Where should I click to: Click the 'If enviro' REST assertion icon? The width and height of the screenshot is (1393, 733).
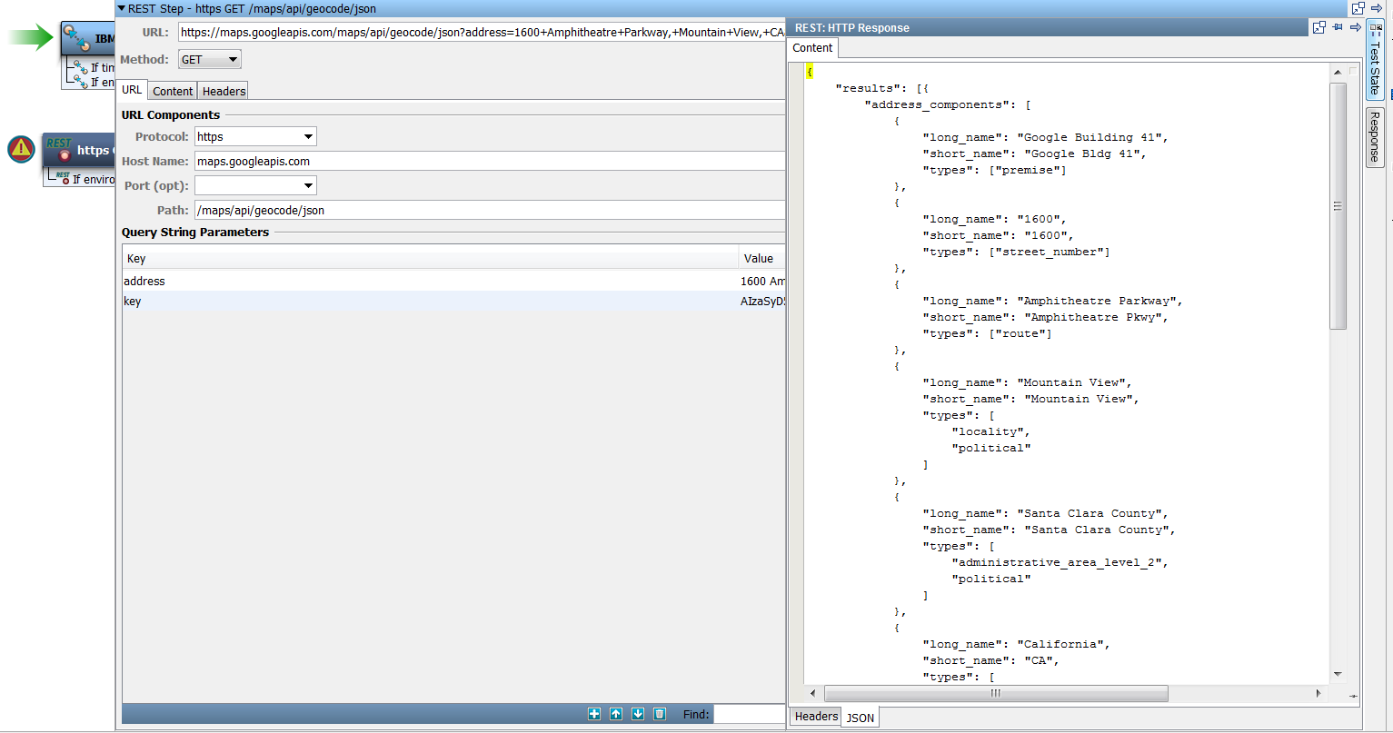pyautogui.click(x=62, y=179)
